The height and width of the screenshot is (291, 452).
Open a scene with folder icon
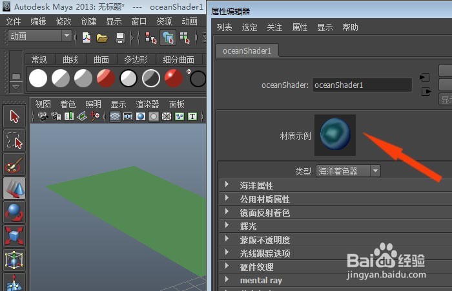click(102, 38)
